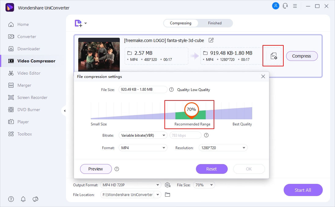Close the File compression settings dialog

point(263,76)
